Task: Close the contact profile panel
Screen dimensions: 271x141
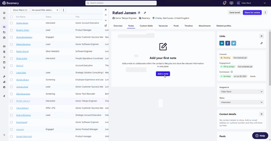Action: pyautogui.click(x=106, y=10)
